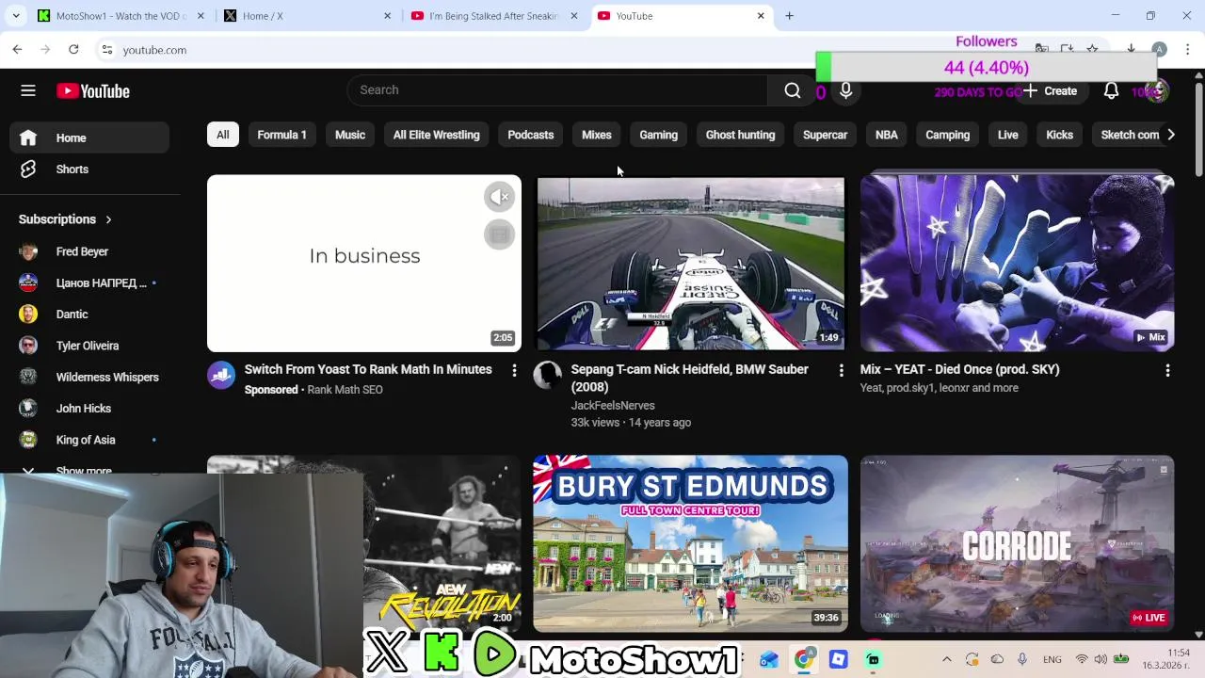
Task: Open Chrome three-dot menu
Action: [x=1187, y=49]
